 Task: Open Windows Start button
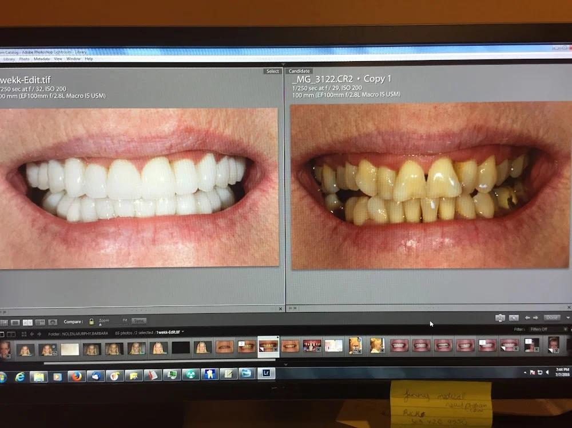2,377
